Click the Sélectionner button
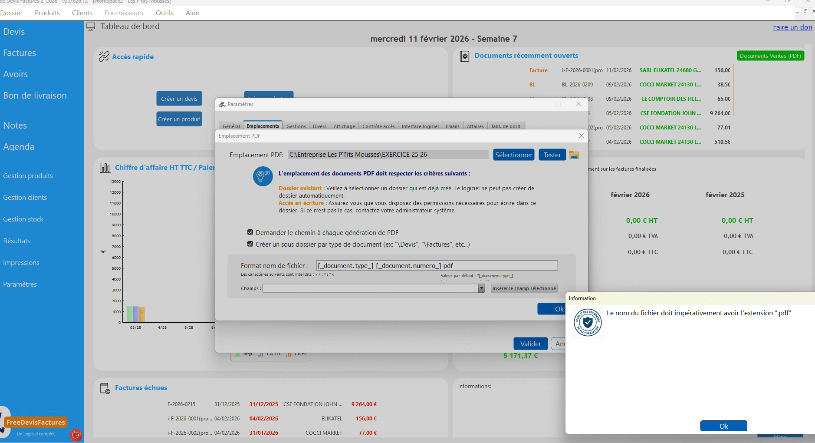This screenshot has height=443, width=815. (513, 155)
